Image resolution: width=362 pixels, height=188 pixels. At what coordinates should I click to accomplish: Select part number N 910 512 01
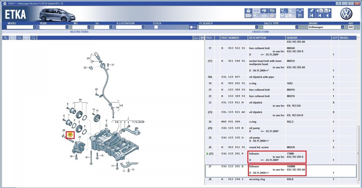pos(233,48)
